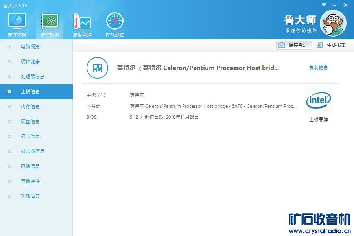Close the 鲁大师 window
This screenshot has height=236, width=354.
tap(345, 5)
